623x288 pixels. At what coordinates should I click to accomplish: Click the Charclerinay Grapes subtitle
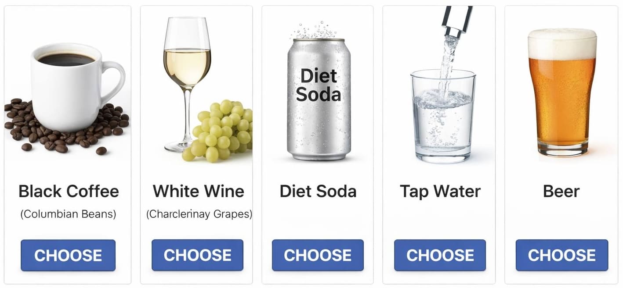tap(199, 214)
